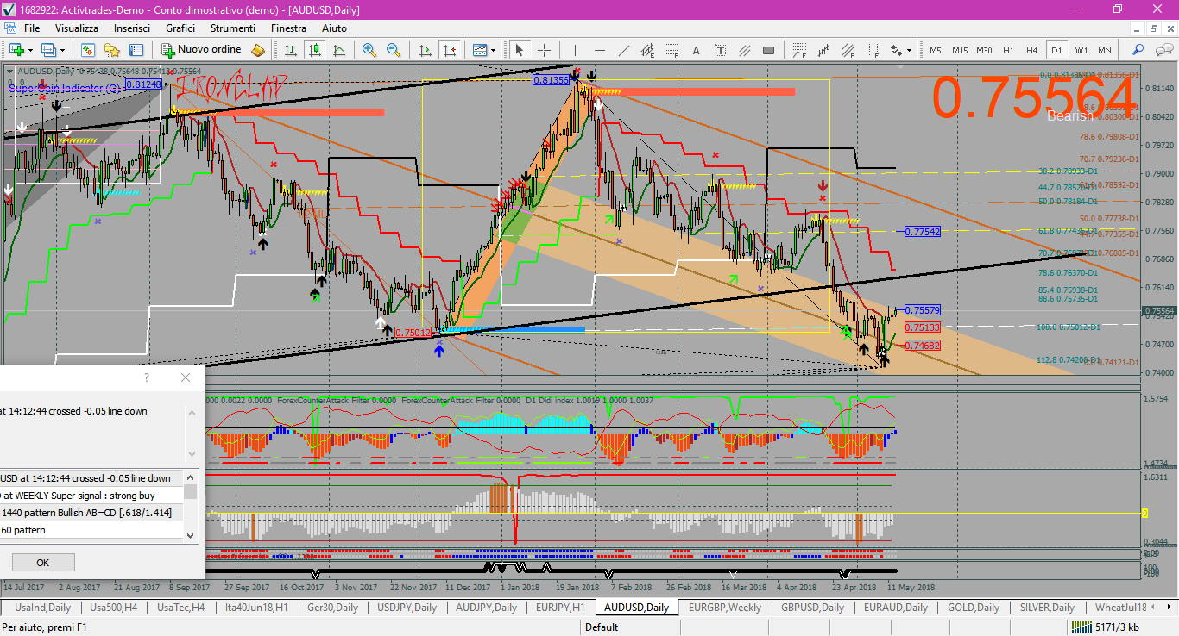Screen dimensions: 1179x636
Task: Switch to the EURGBP,Weekly chart tab
Action: coord(725,608)
